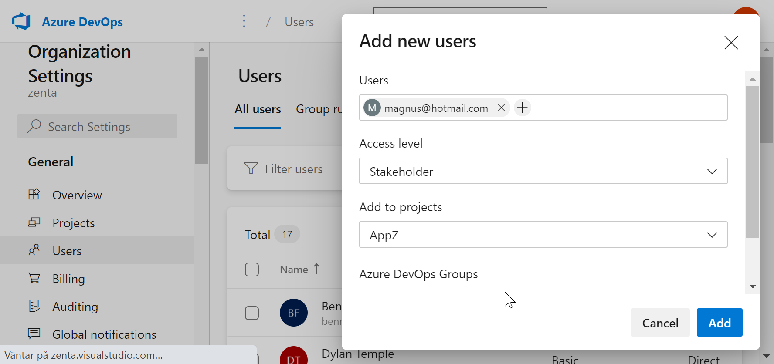Click the Search Settings input box
This screenshot has width=774, height=364.
97,126
